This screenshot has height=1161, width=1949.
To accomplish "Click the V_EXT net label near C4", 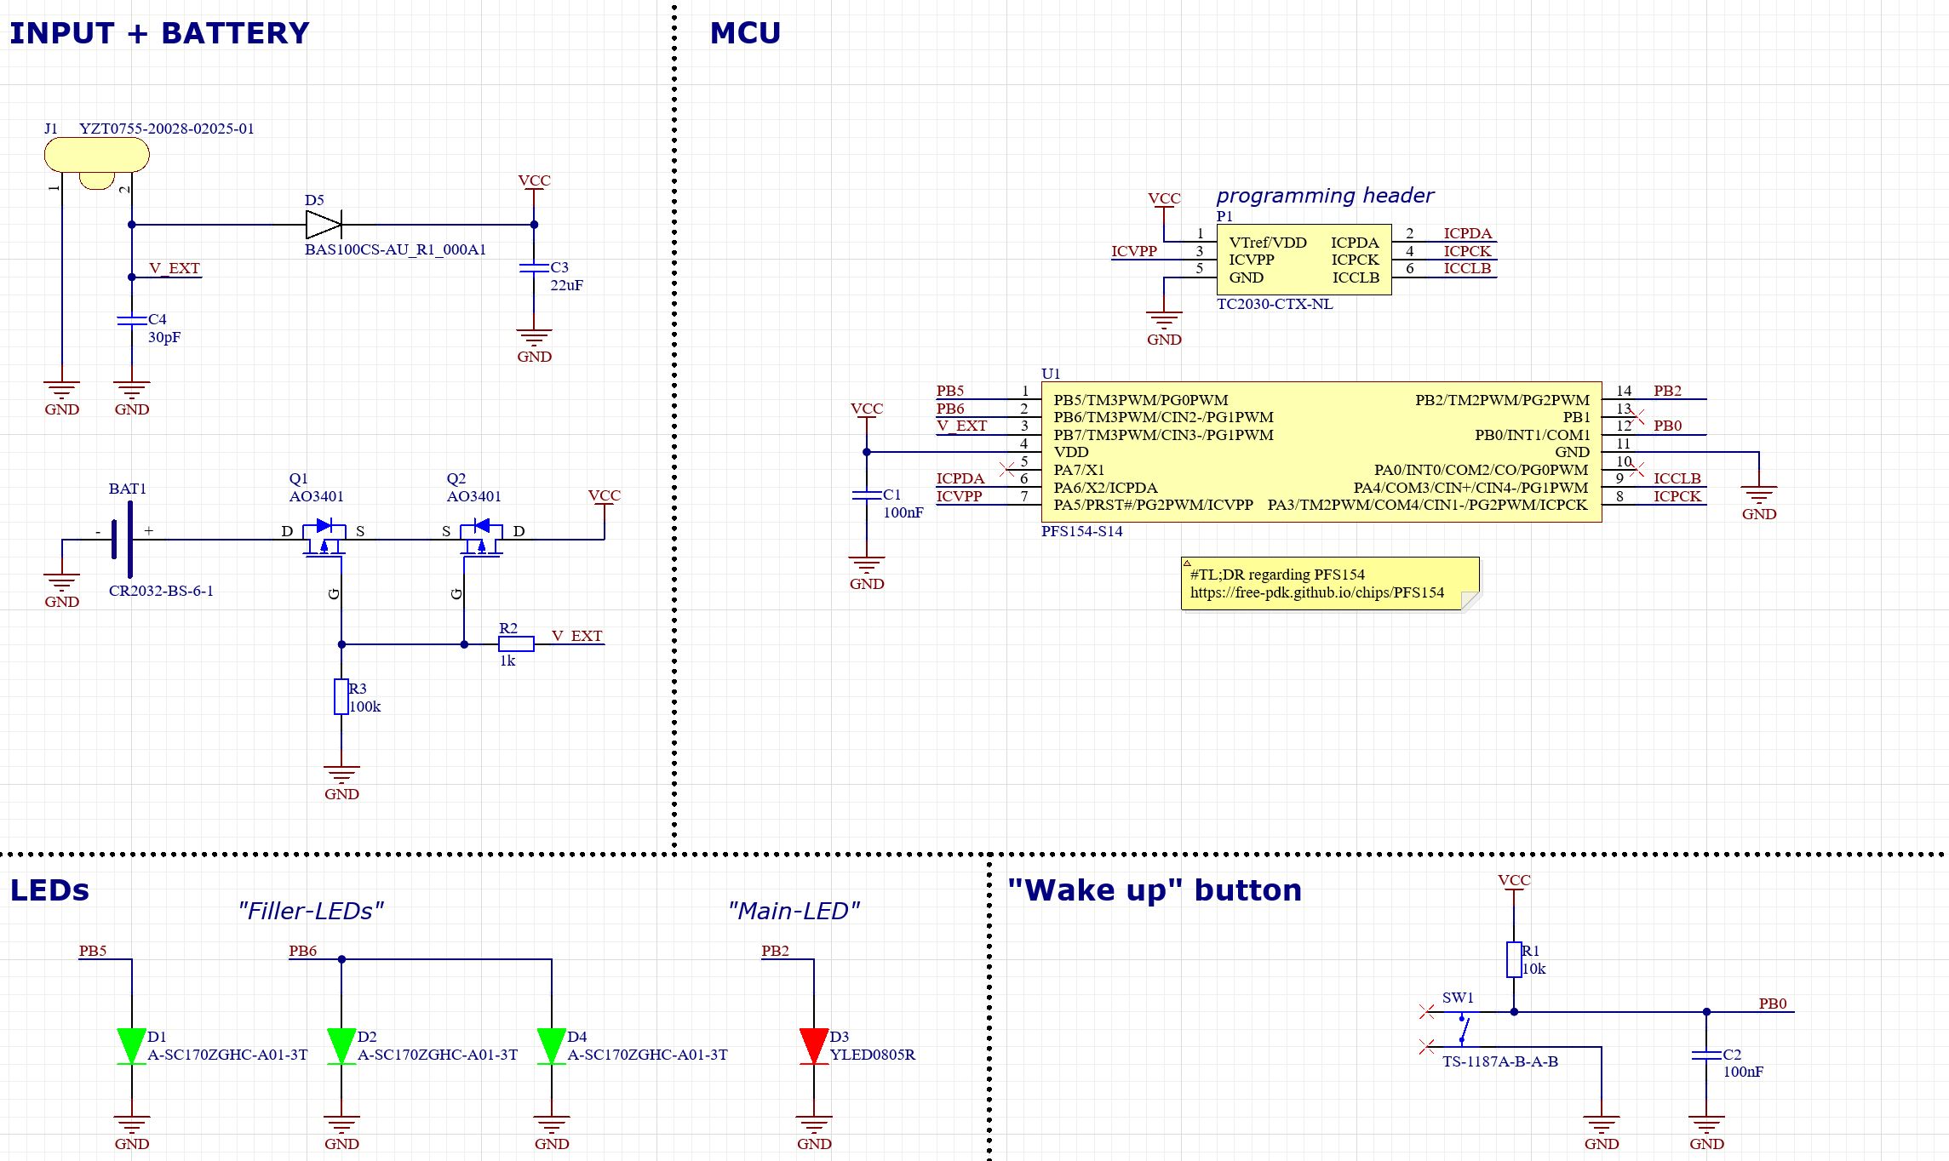I will pos(175,268).
